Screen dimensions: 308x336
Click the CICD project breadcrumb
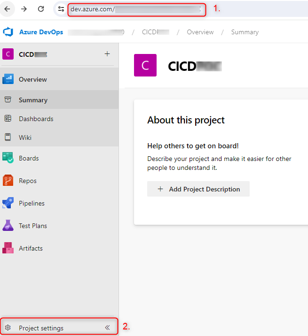(x=156, y=32)
